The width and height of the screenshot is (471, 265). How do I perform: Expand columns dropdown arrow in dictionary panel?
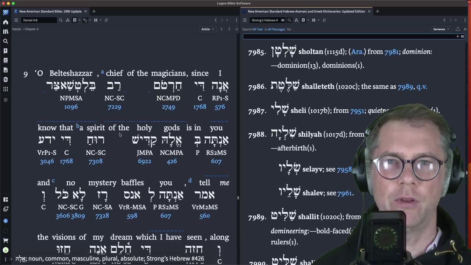point(318,20)
